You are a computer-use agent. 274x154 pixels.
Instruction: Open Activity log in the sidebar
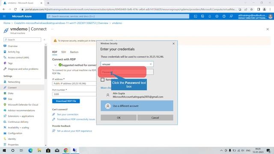[x=14, y=52]
